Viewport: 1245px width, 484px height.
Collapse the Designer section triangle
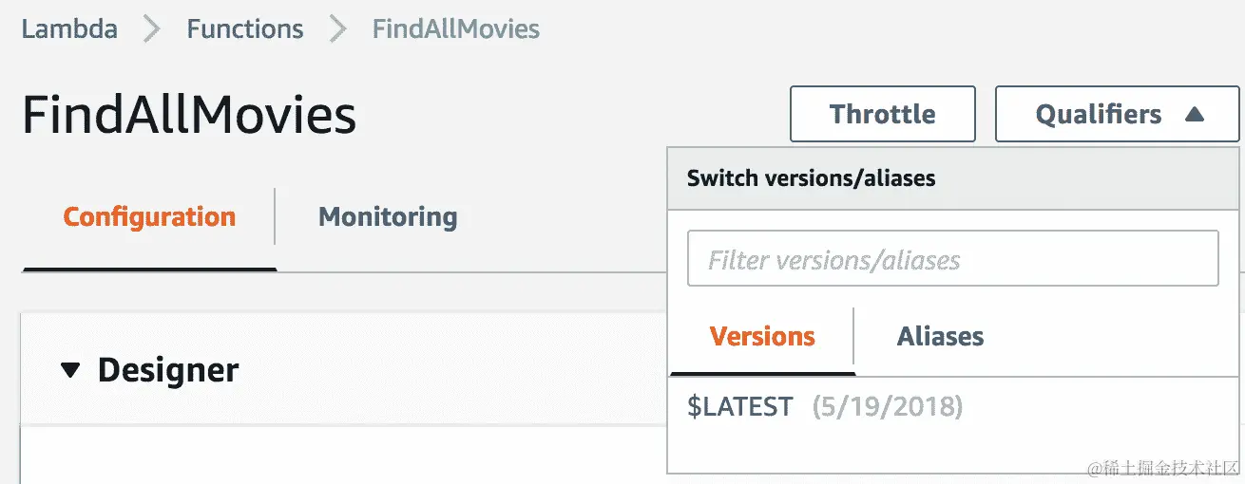[70, 370]
